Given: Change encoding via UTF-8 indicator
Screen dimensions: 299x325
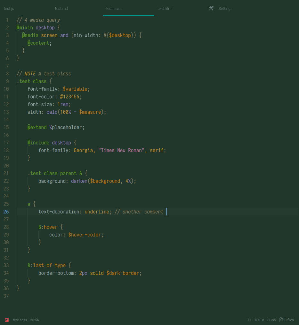Looking at the screenshot, I should [x=259, y=320].
